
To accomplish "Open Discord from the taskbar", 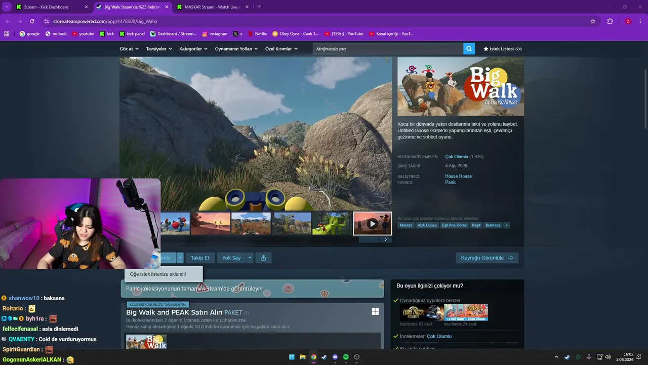I will 335,357.
